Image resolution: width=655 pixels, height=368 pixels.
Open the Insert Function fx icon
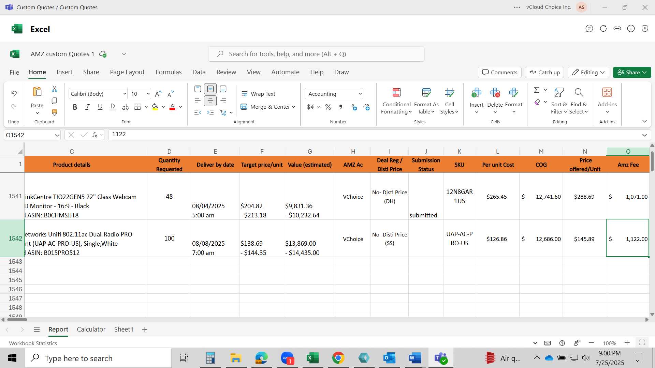click(x=95, y=135)
